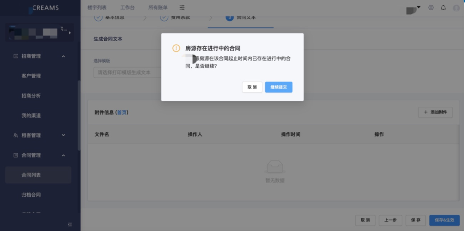Screen dimensions: 465x231
Task: Click the 上一步 button
Action: [x=391, y=220]
